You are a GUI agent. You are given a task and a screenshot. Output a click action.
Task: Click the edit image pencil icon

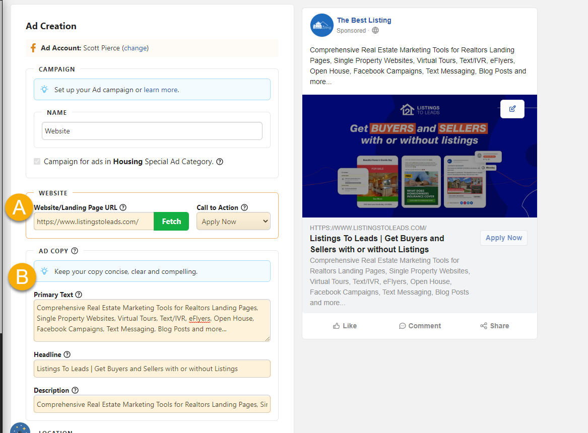coord(512,109)
